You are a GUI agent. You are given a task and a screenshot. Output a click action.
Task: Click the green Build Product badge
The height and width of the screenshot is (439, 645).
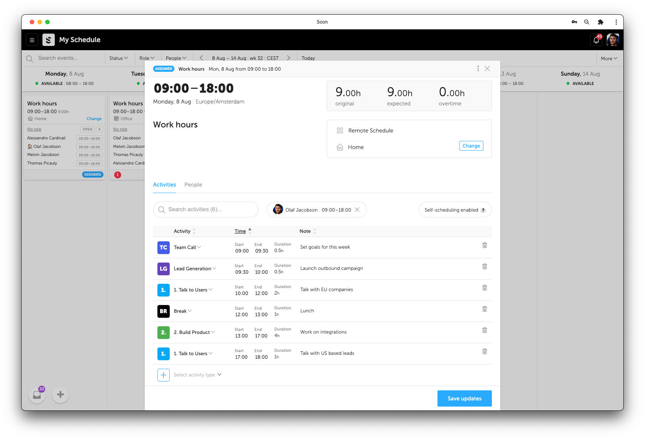pos(164,332)
